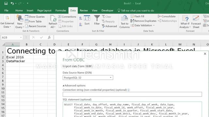Click the Advanced filter option
Image resolution: width=209 pixels, height=117 pixels.
coord(109,26)
